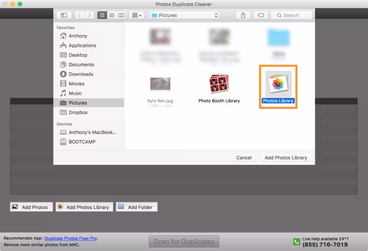Select the Photo Booth Library icon

point(219,83)
